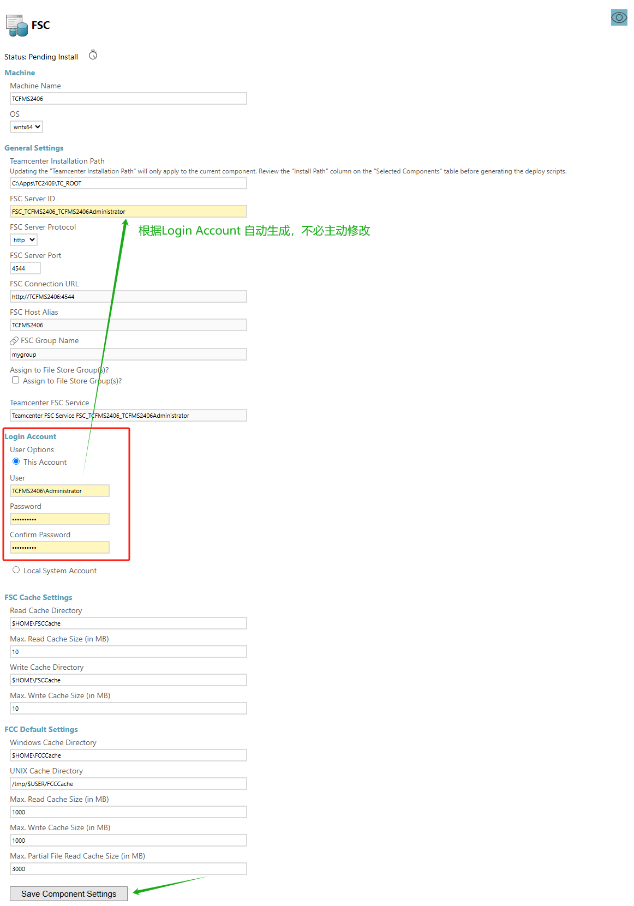Click the User field with TCFMS2406\Administrator
Viewport: 634px width, 906px height.
click(59, 491)
